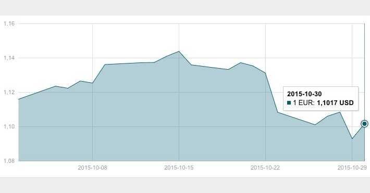
Task: Click the 1,16 y-axis value label
Action: (x=9, y=23)
